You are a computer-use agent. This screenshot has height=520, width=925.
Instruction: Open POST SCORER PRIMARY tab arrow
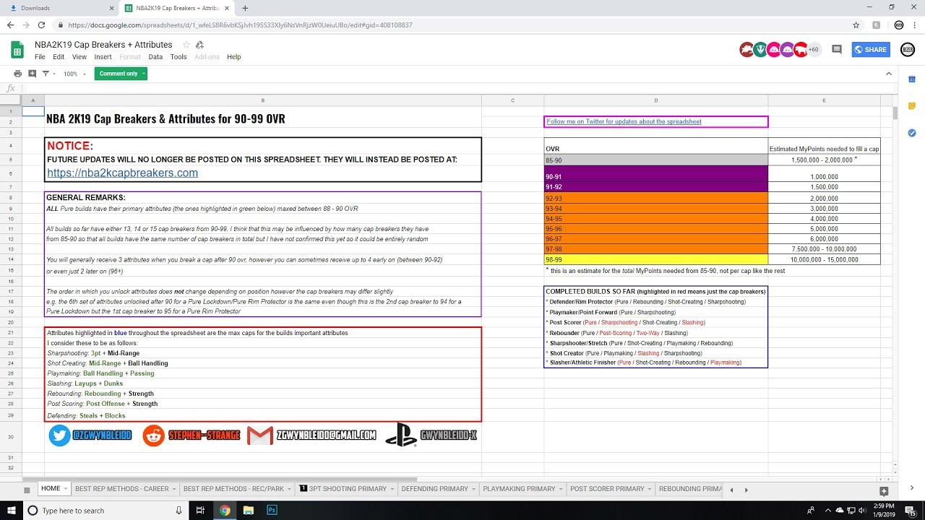pos(649,489)
